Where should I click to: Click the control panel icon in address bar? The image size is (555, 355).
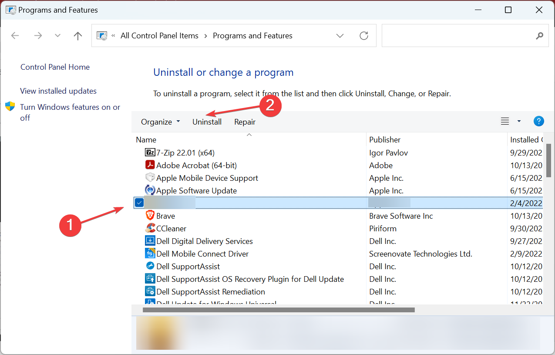(101, 36)
